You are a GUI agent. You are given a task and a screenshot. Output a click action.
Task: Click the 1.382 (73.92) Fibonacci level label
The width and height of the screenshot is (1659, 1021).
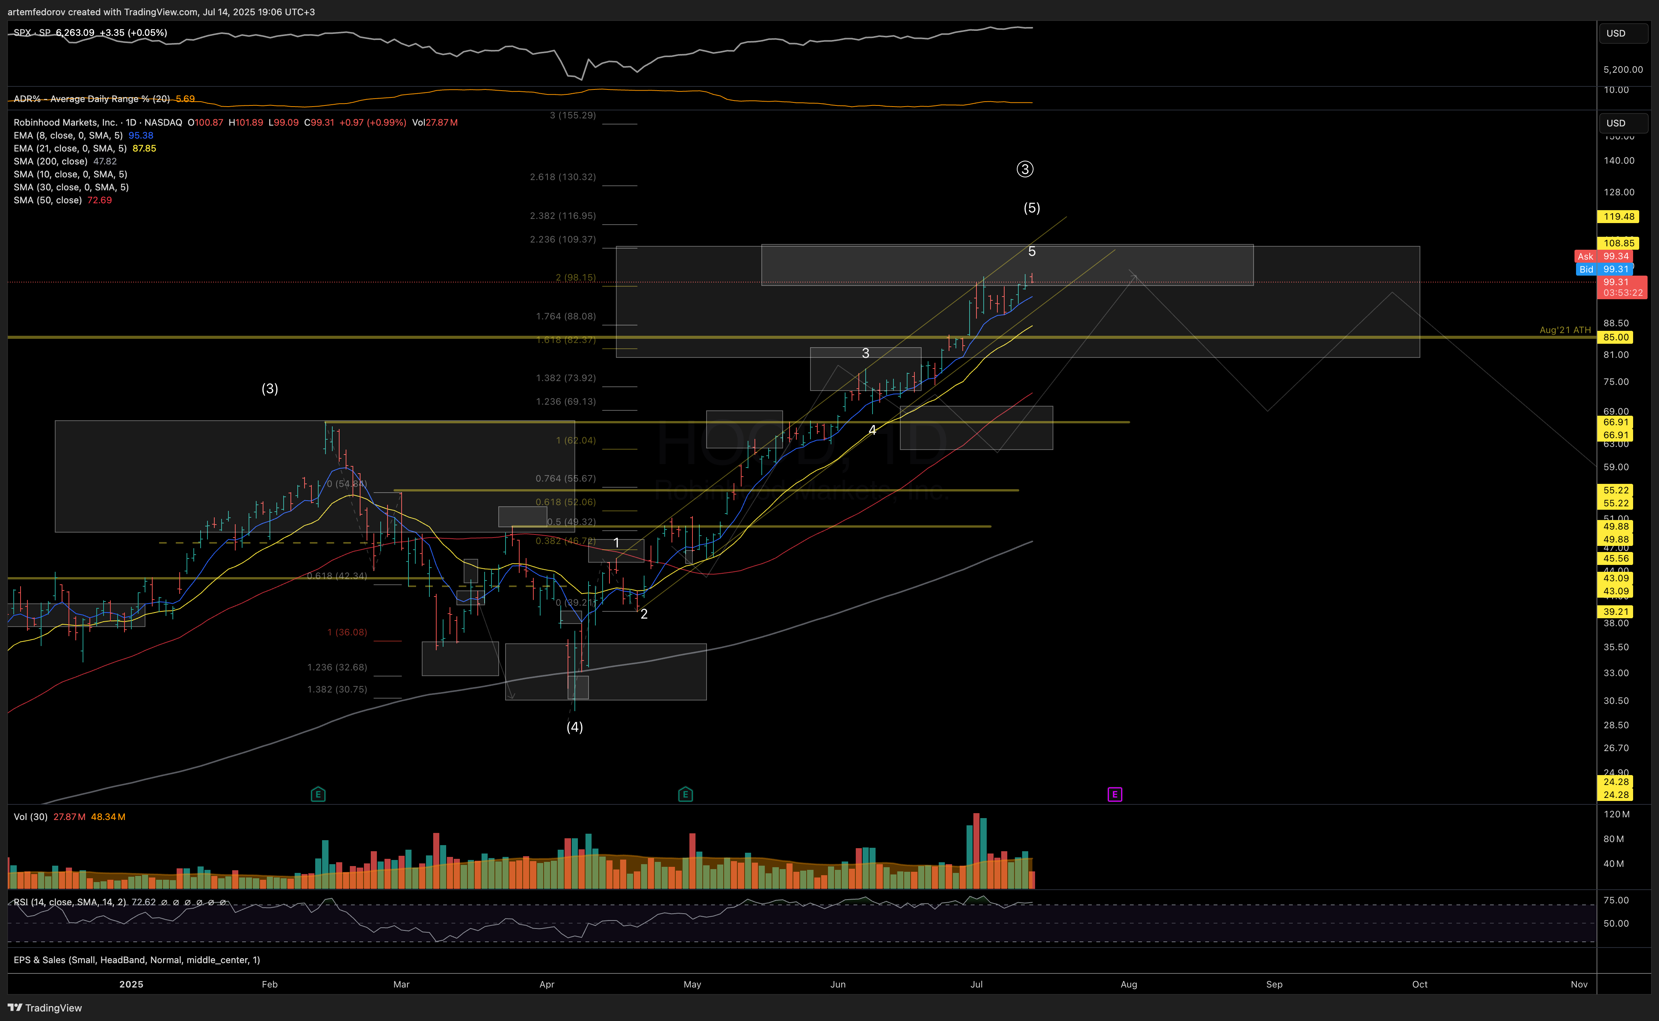coord(566,378)
